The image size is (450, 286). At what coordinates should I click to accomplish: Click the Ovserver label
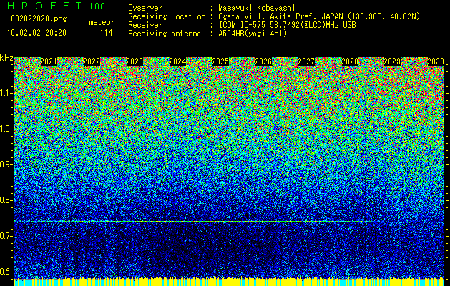pos(145,8)
